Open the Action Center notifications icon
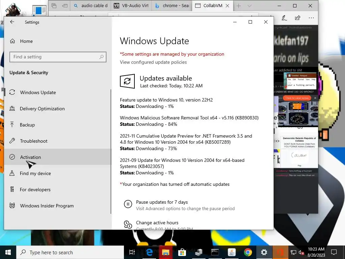Viewport: 345px width, 259px height. pos(334,252)
